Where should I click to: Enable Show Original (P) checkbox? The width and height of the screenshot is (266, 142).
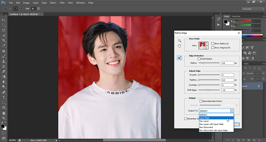tap(213, 48)
